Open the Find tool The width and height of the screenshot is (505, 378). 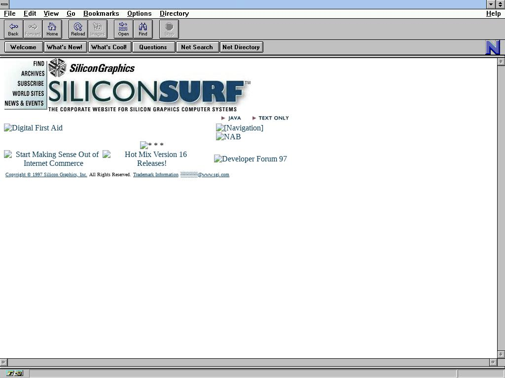click(x=143, y=29)
